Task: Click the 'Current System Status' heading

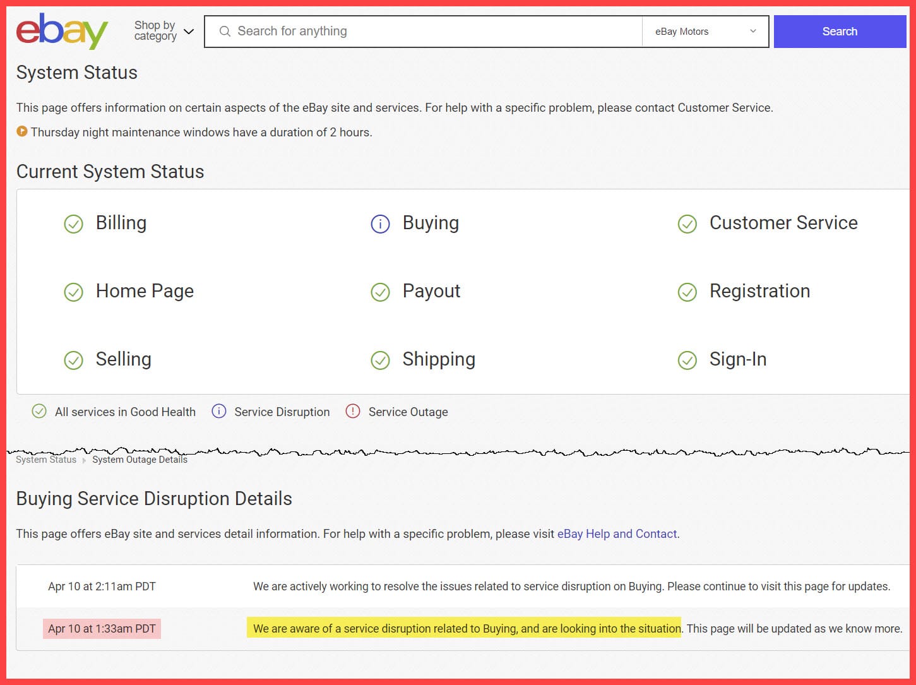Action: 110,172
